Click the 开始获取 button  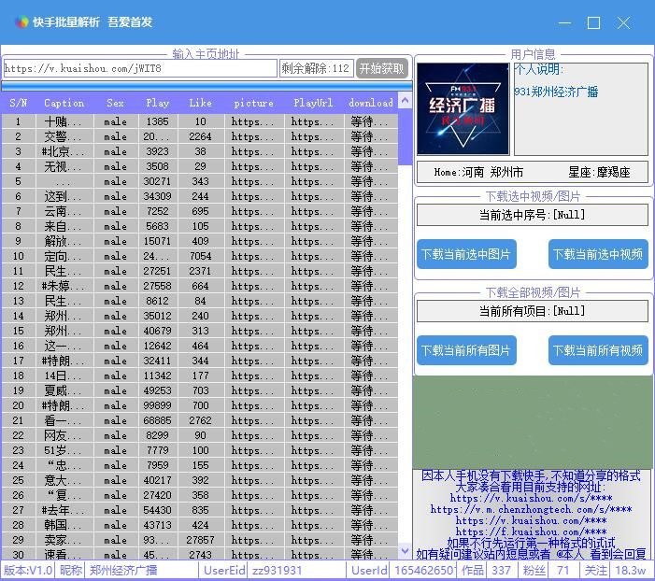click(x=382, y=68)
